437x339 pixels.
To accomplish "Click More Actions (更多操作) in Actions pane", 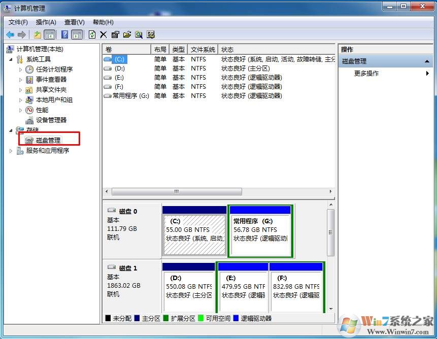I will tap(366, 74).
